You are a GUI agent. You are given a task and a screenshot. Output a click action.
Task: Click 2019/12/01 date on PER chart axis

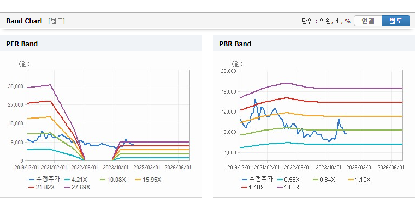coord(27,168)
